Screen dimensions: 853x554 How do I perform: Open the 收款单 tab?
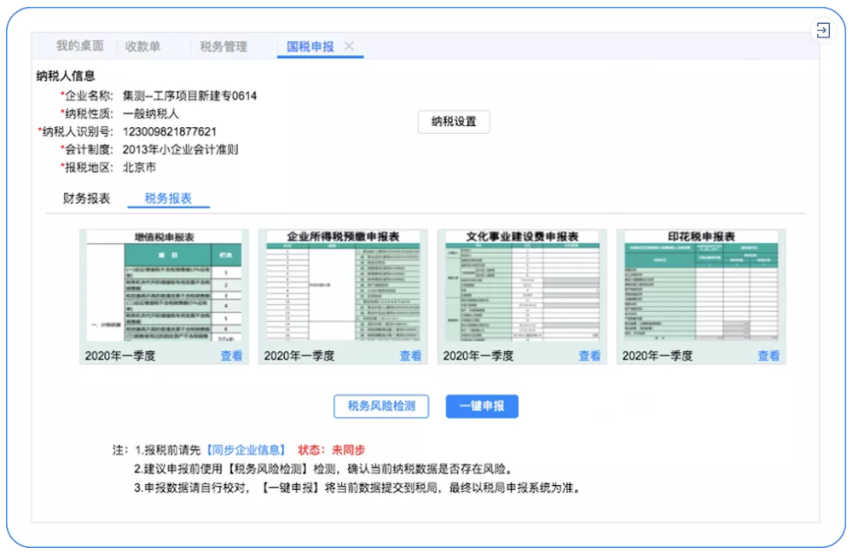coord(142,46)
